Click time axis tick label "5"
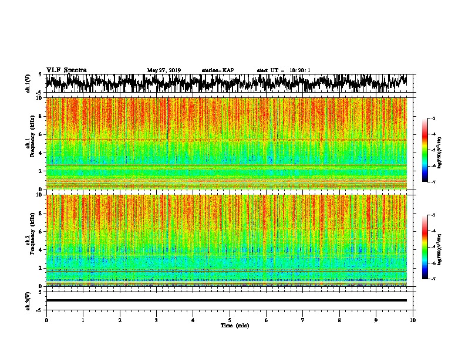The width and height of the screenshot is (465, 359). (230, 320)
